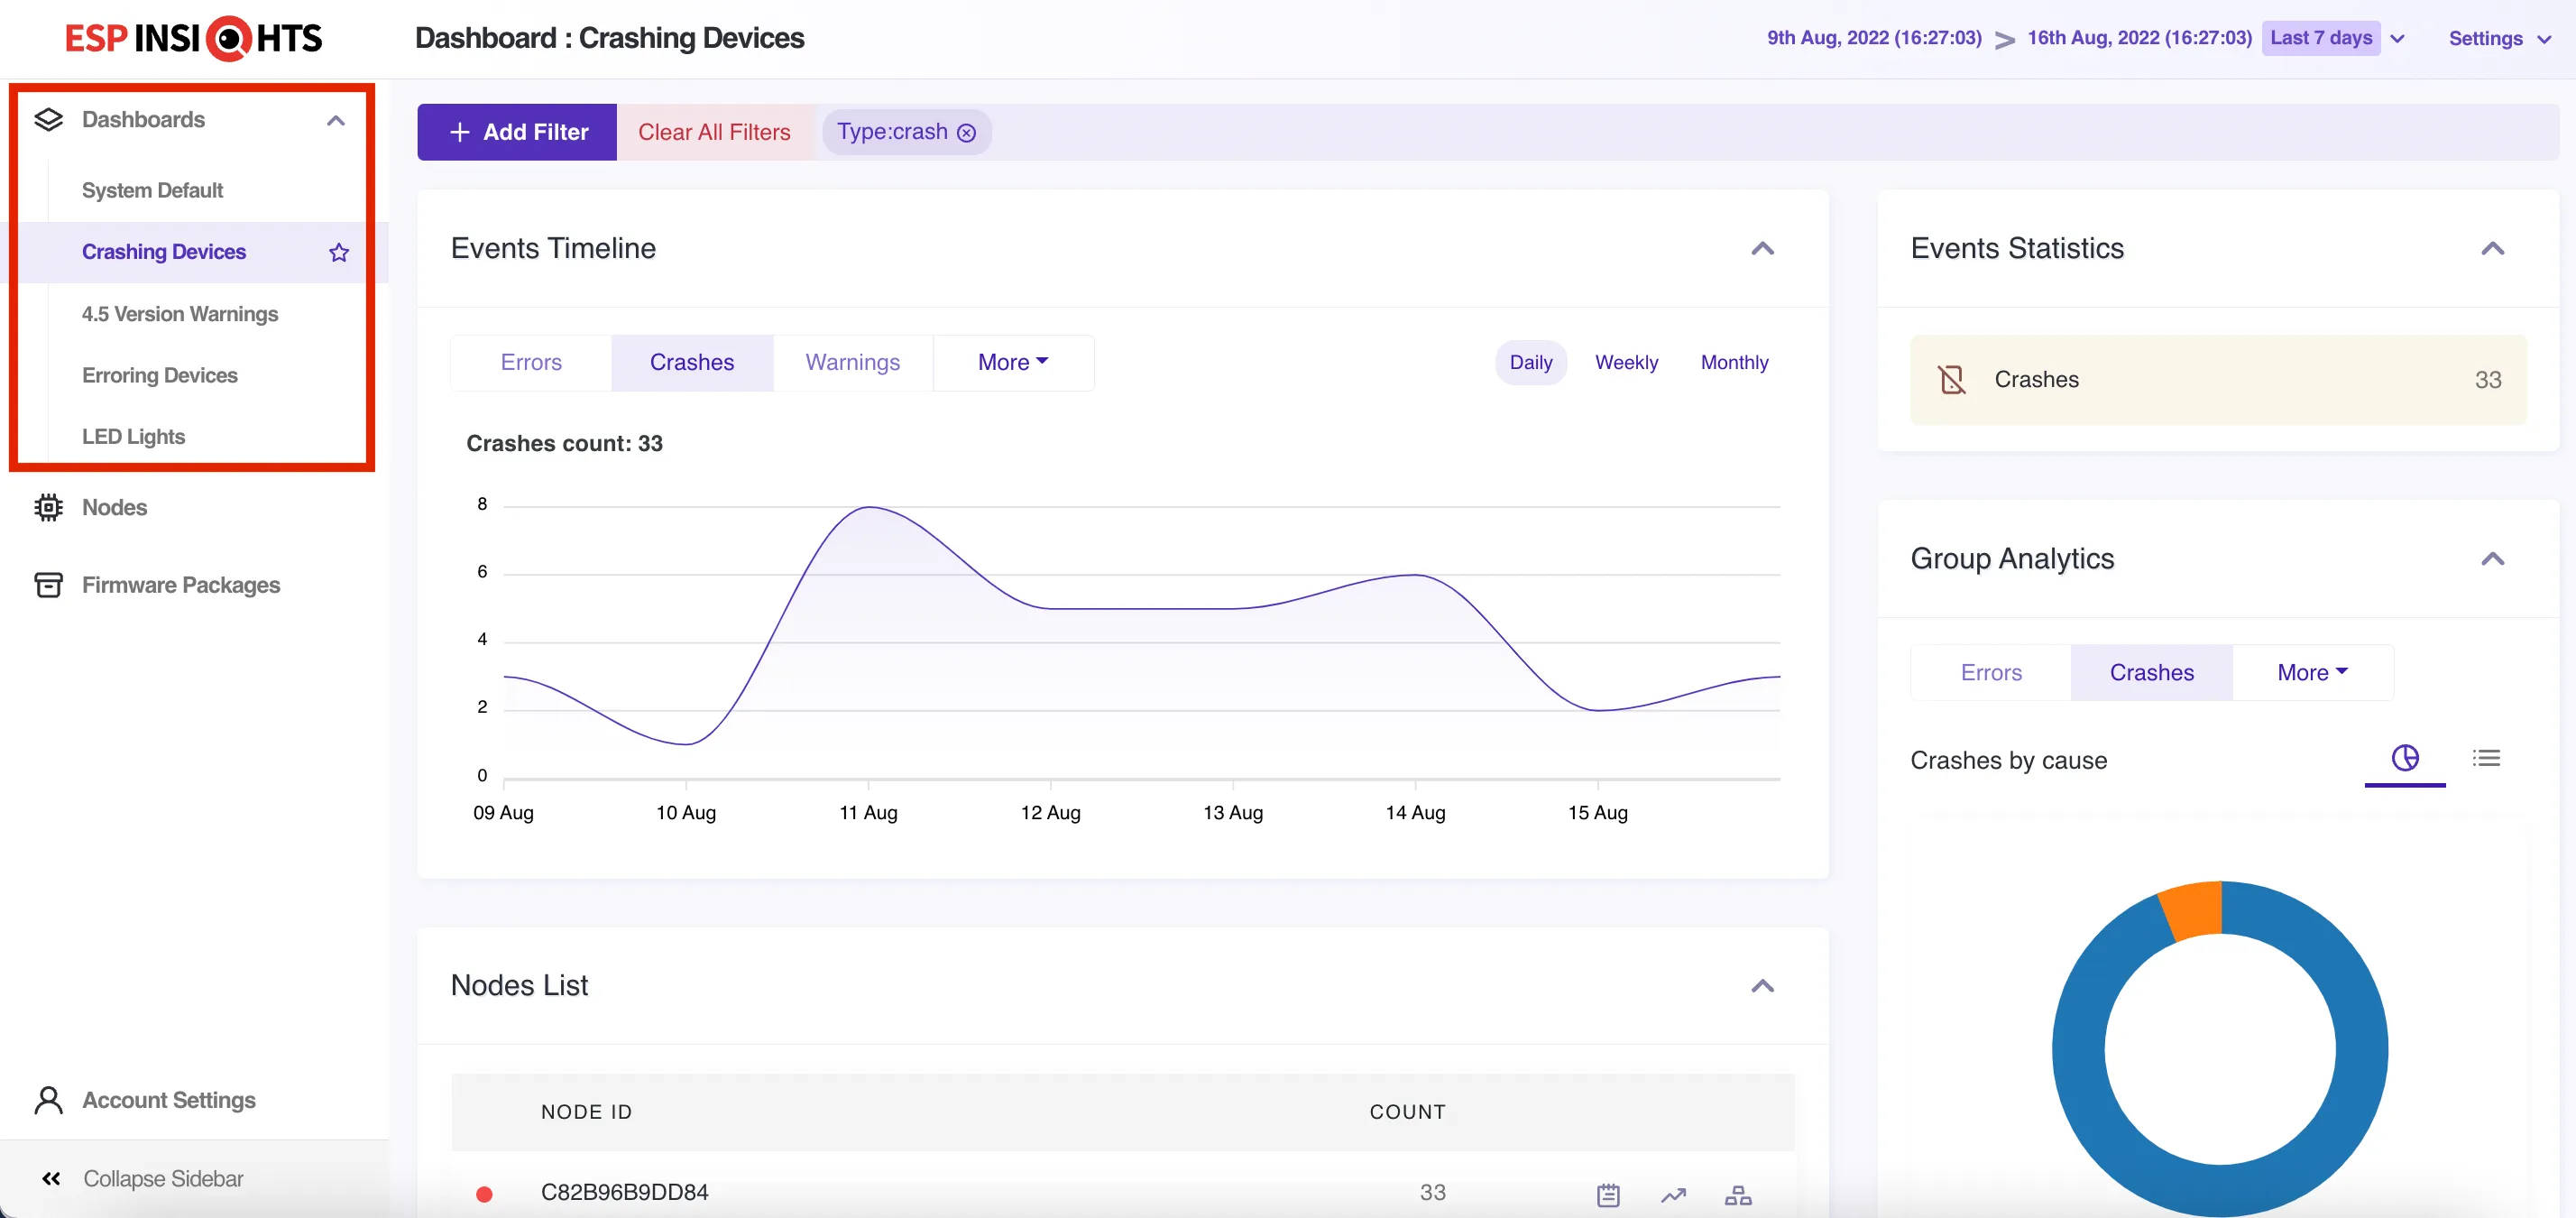
Task: Remove the Type:crash filter chip
Action: point(966,133)
